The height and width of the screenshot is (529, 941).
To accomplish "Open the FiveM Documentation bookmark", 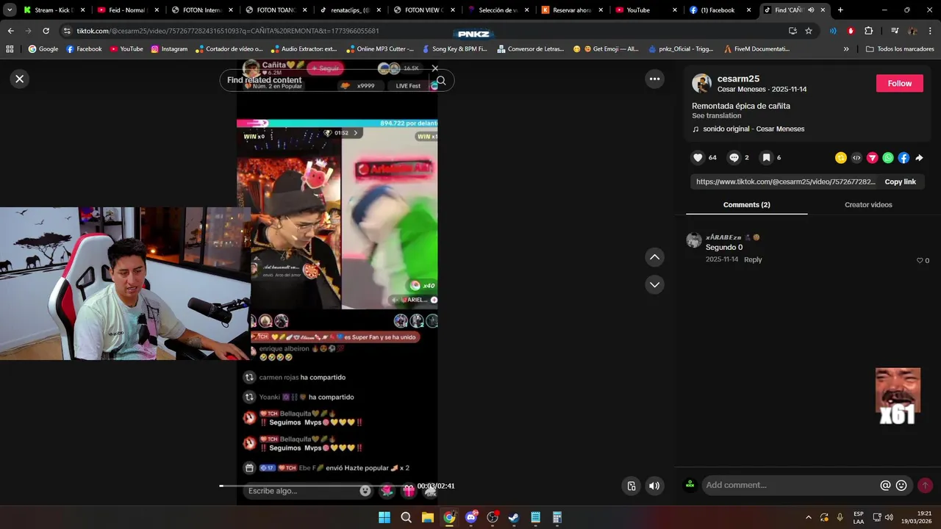I will pyautogui.click(x=757, y=49).
